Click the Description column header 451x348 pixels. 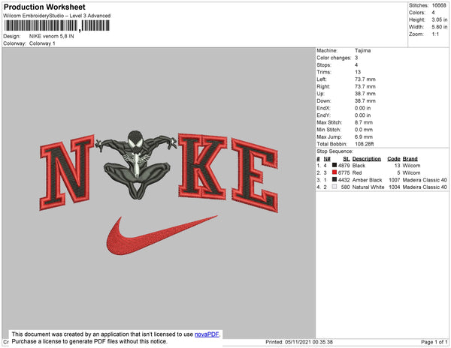[x=367, y=159]
